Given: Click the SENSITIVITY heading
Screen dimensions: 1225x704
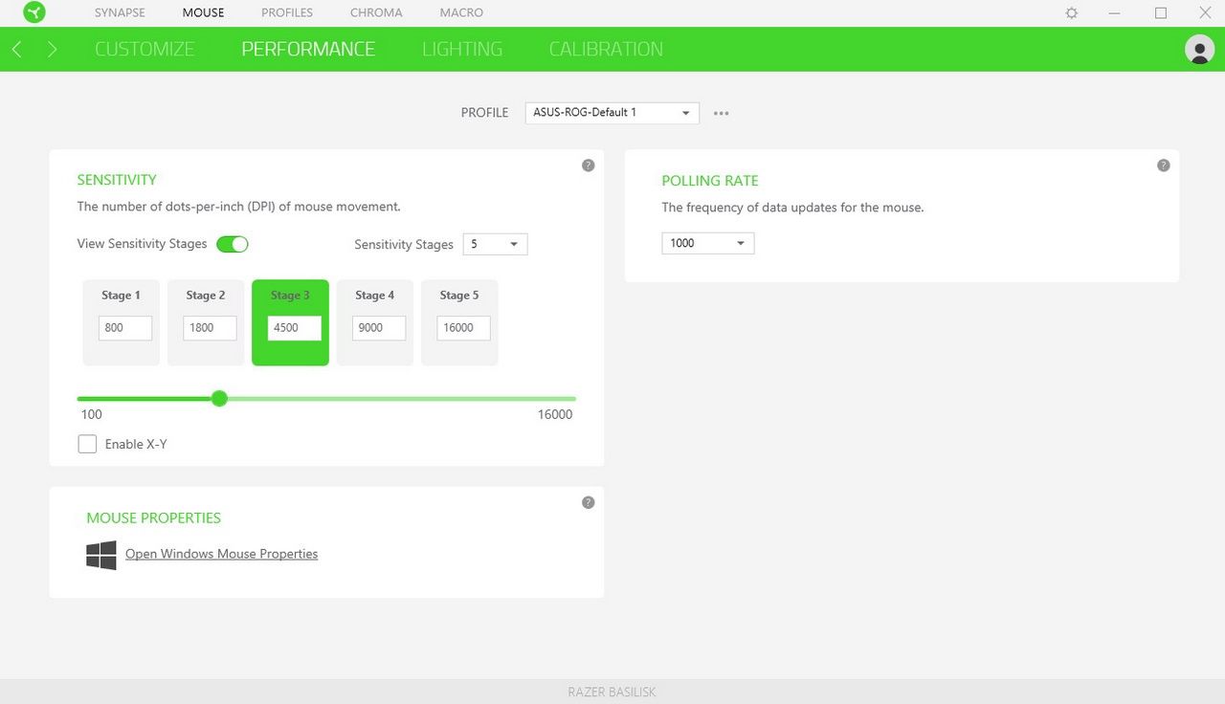Looking at the screenshot, I should pyautogui.click(x=117, y=180).
